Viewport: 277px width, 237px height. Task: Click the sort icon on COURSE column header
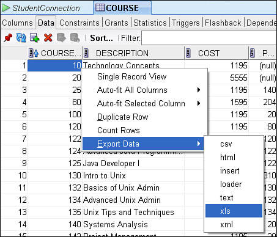pyautogui.click(x=34, y=53)
